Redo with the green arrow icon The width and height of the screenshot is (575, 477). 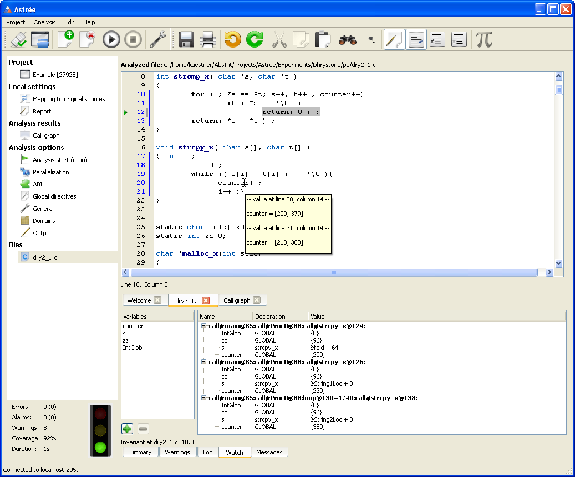255,39
